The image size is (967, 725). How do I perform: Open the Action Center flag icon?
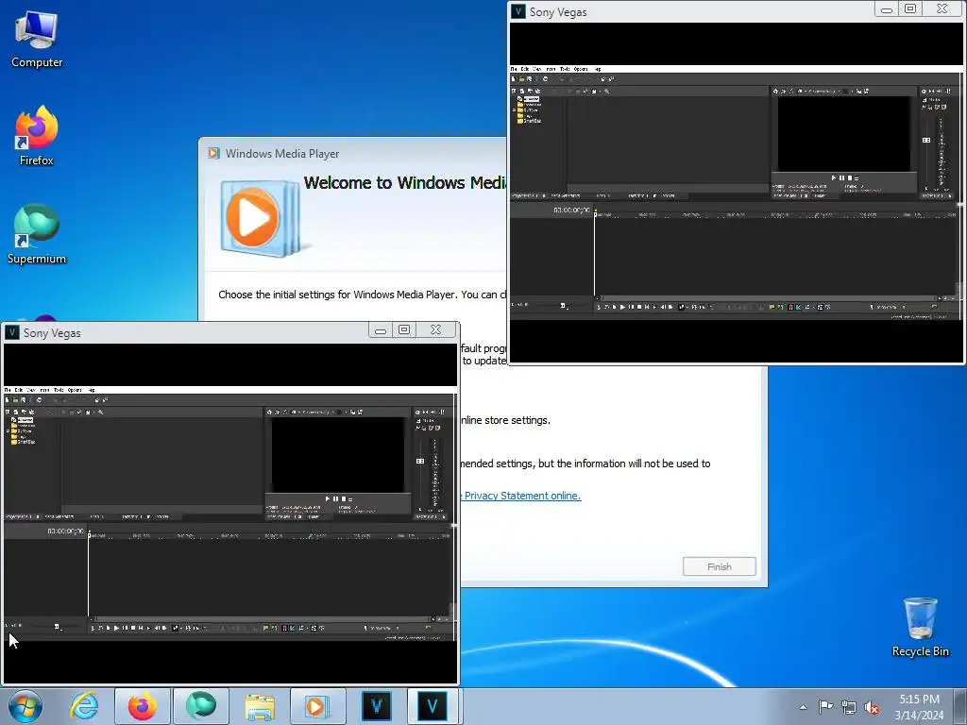(825, 707)
